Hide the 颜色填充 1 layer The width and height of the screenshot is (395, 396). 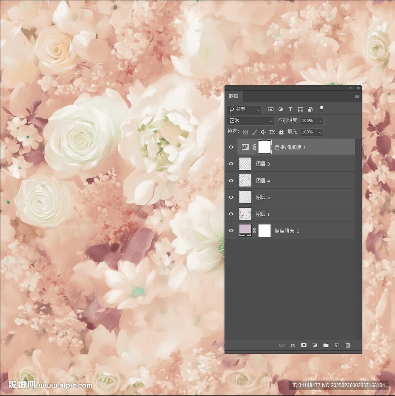[x=231, y=231]
